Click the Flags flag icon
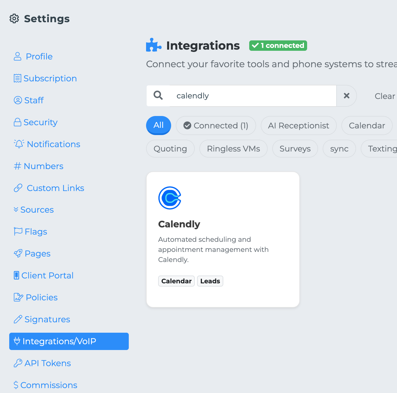 pyautogui.click(x=18, y=231)
